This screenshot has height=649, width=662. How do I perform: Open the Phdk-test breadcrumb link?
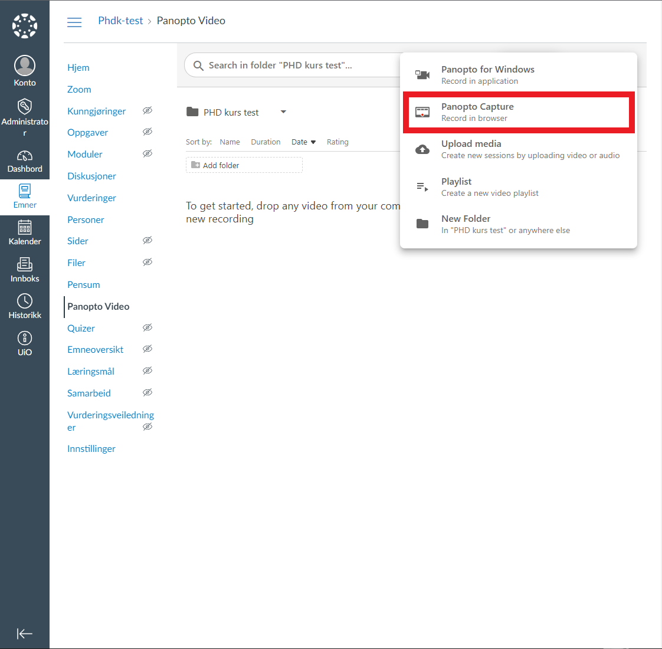click(x=120, y=21)
